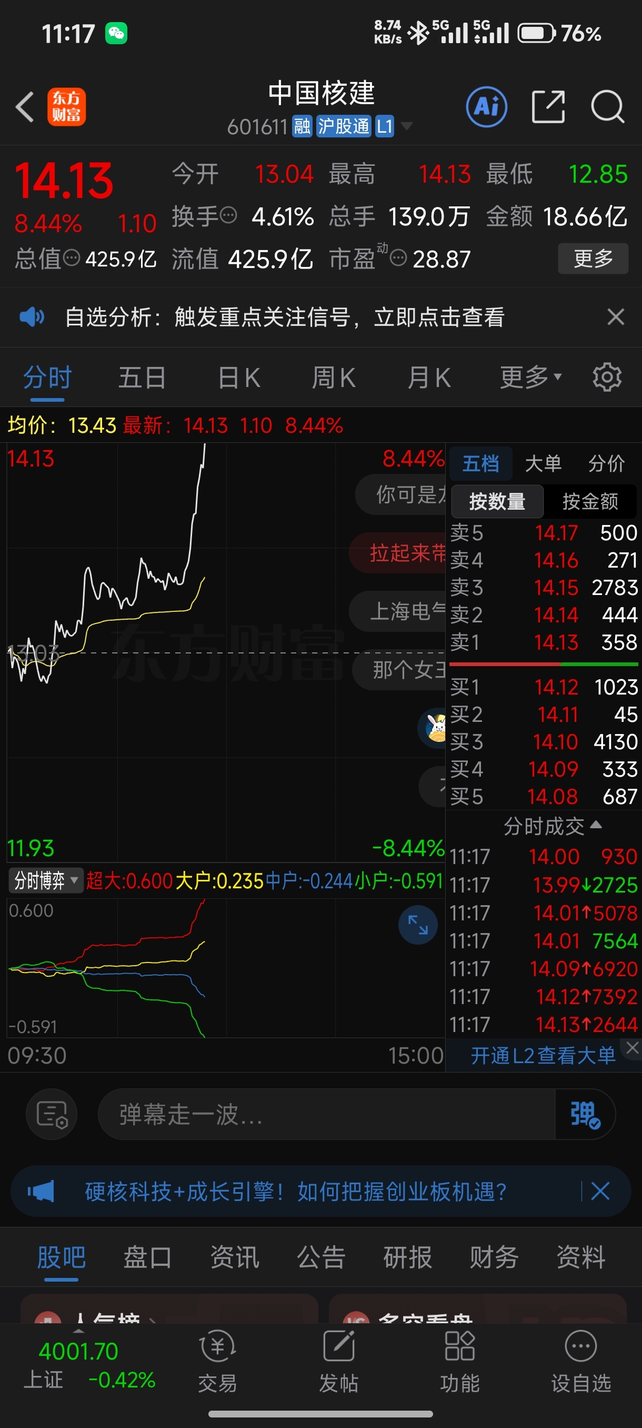Open the 公告 tab

pyautogui.click(x=320, y=1257)
